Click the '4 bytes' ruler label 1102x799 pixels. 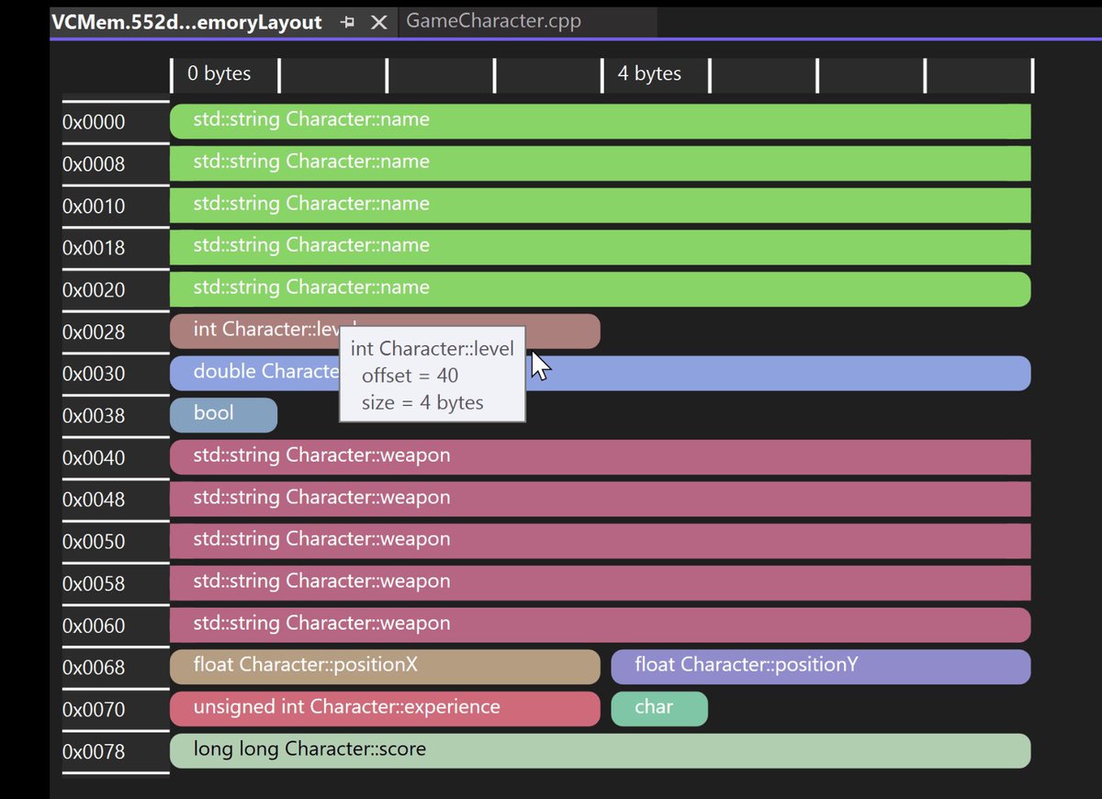(x=649, y=73)
